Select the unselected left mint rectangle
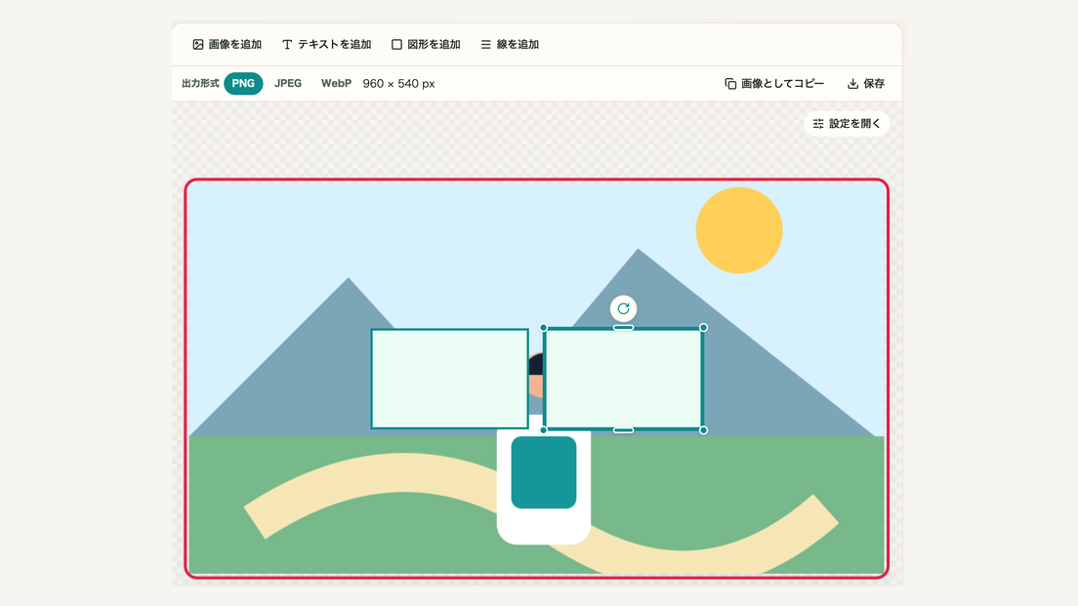This screenshot has width=1078, height=606. tap(449, 379)
